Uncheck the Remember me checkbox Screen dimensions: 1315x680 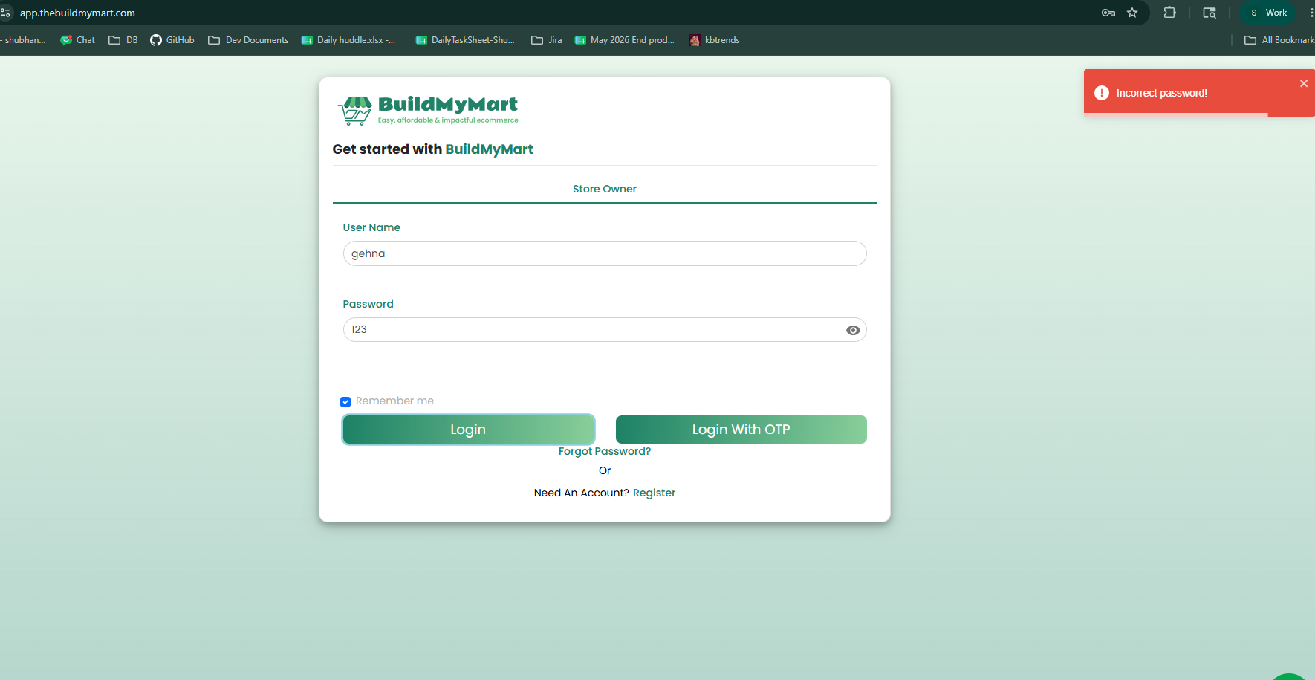point(345,402)
